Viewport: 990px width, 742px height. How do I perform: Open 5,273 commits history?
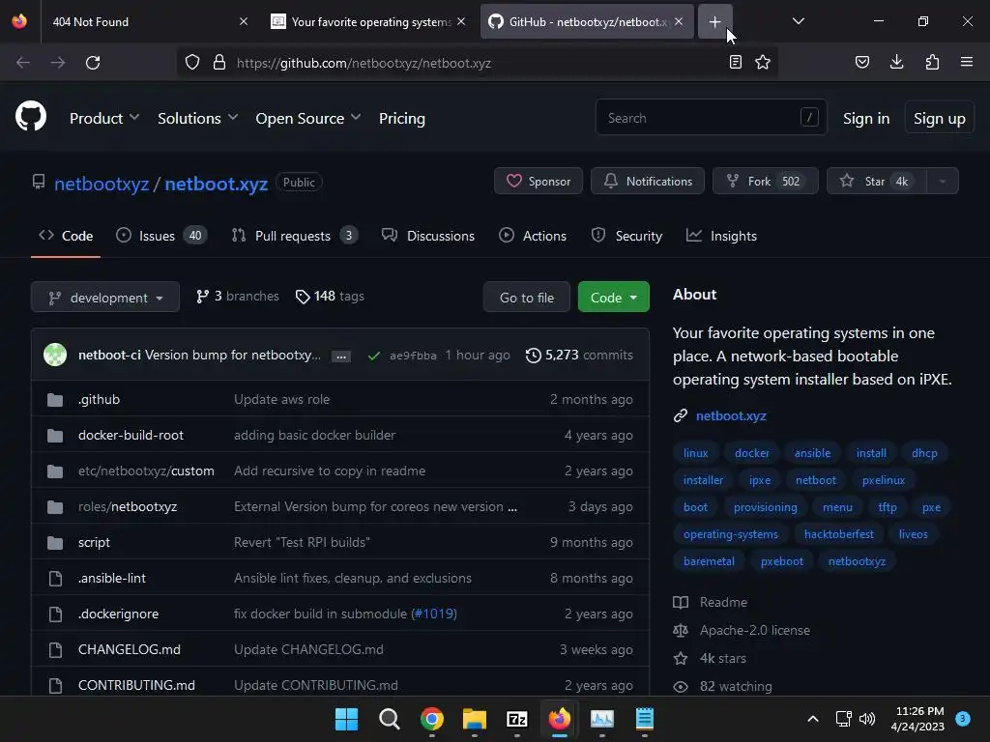click(x=579, y=356)
